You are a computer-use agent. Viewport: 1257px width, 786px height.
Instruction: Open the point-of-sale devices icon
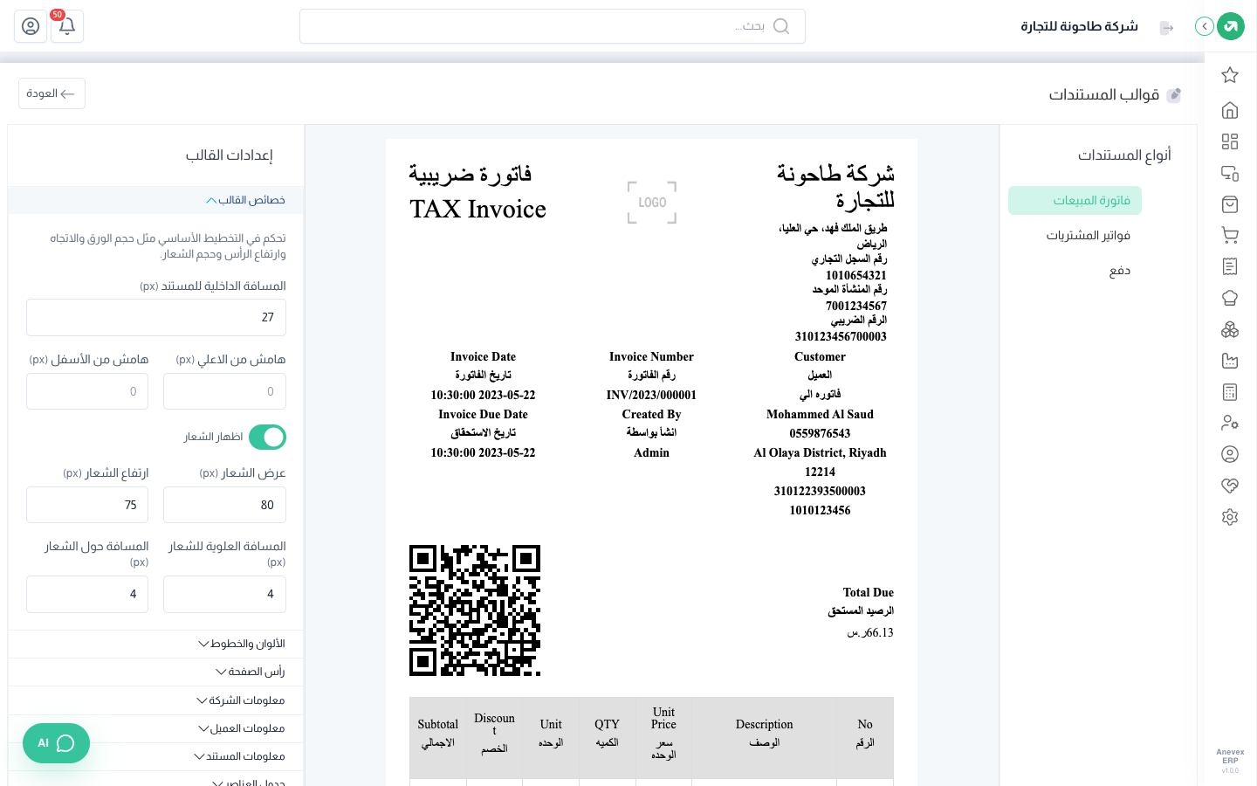(x=1230, y=173)
